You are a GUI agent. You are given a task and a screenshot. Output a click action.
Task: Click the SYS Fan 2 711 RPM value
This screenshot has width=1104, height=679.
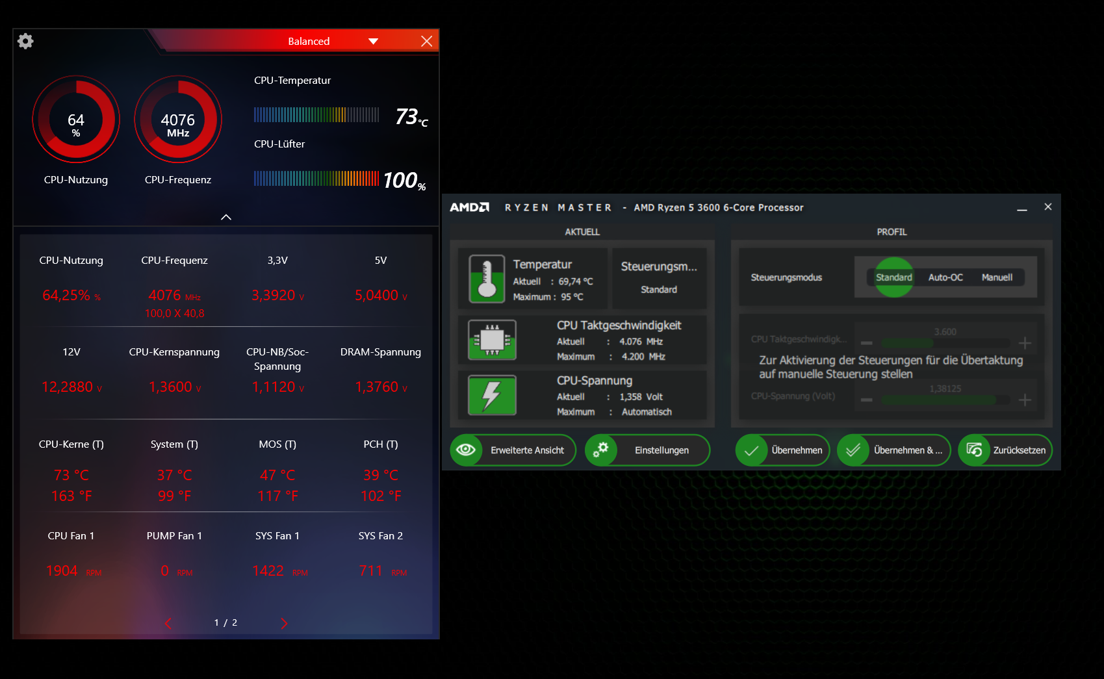pos(383,571)
